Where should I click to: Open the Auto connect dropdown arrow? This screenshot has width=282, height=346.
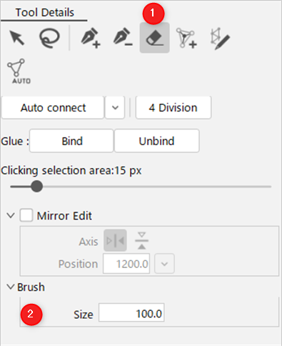coord(115,108)
